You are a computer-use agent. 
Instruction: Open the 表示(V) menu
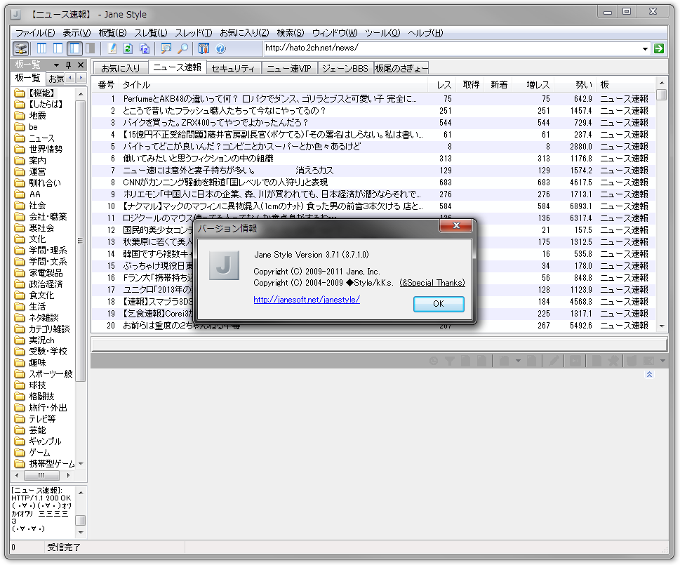[x=76, y=33]
